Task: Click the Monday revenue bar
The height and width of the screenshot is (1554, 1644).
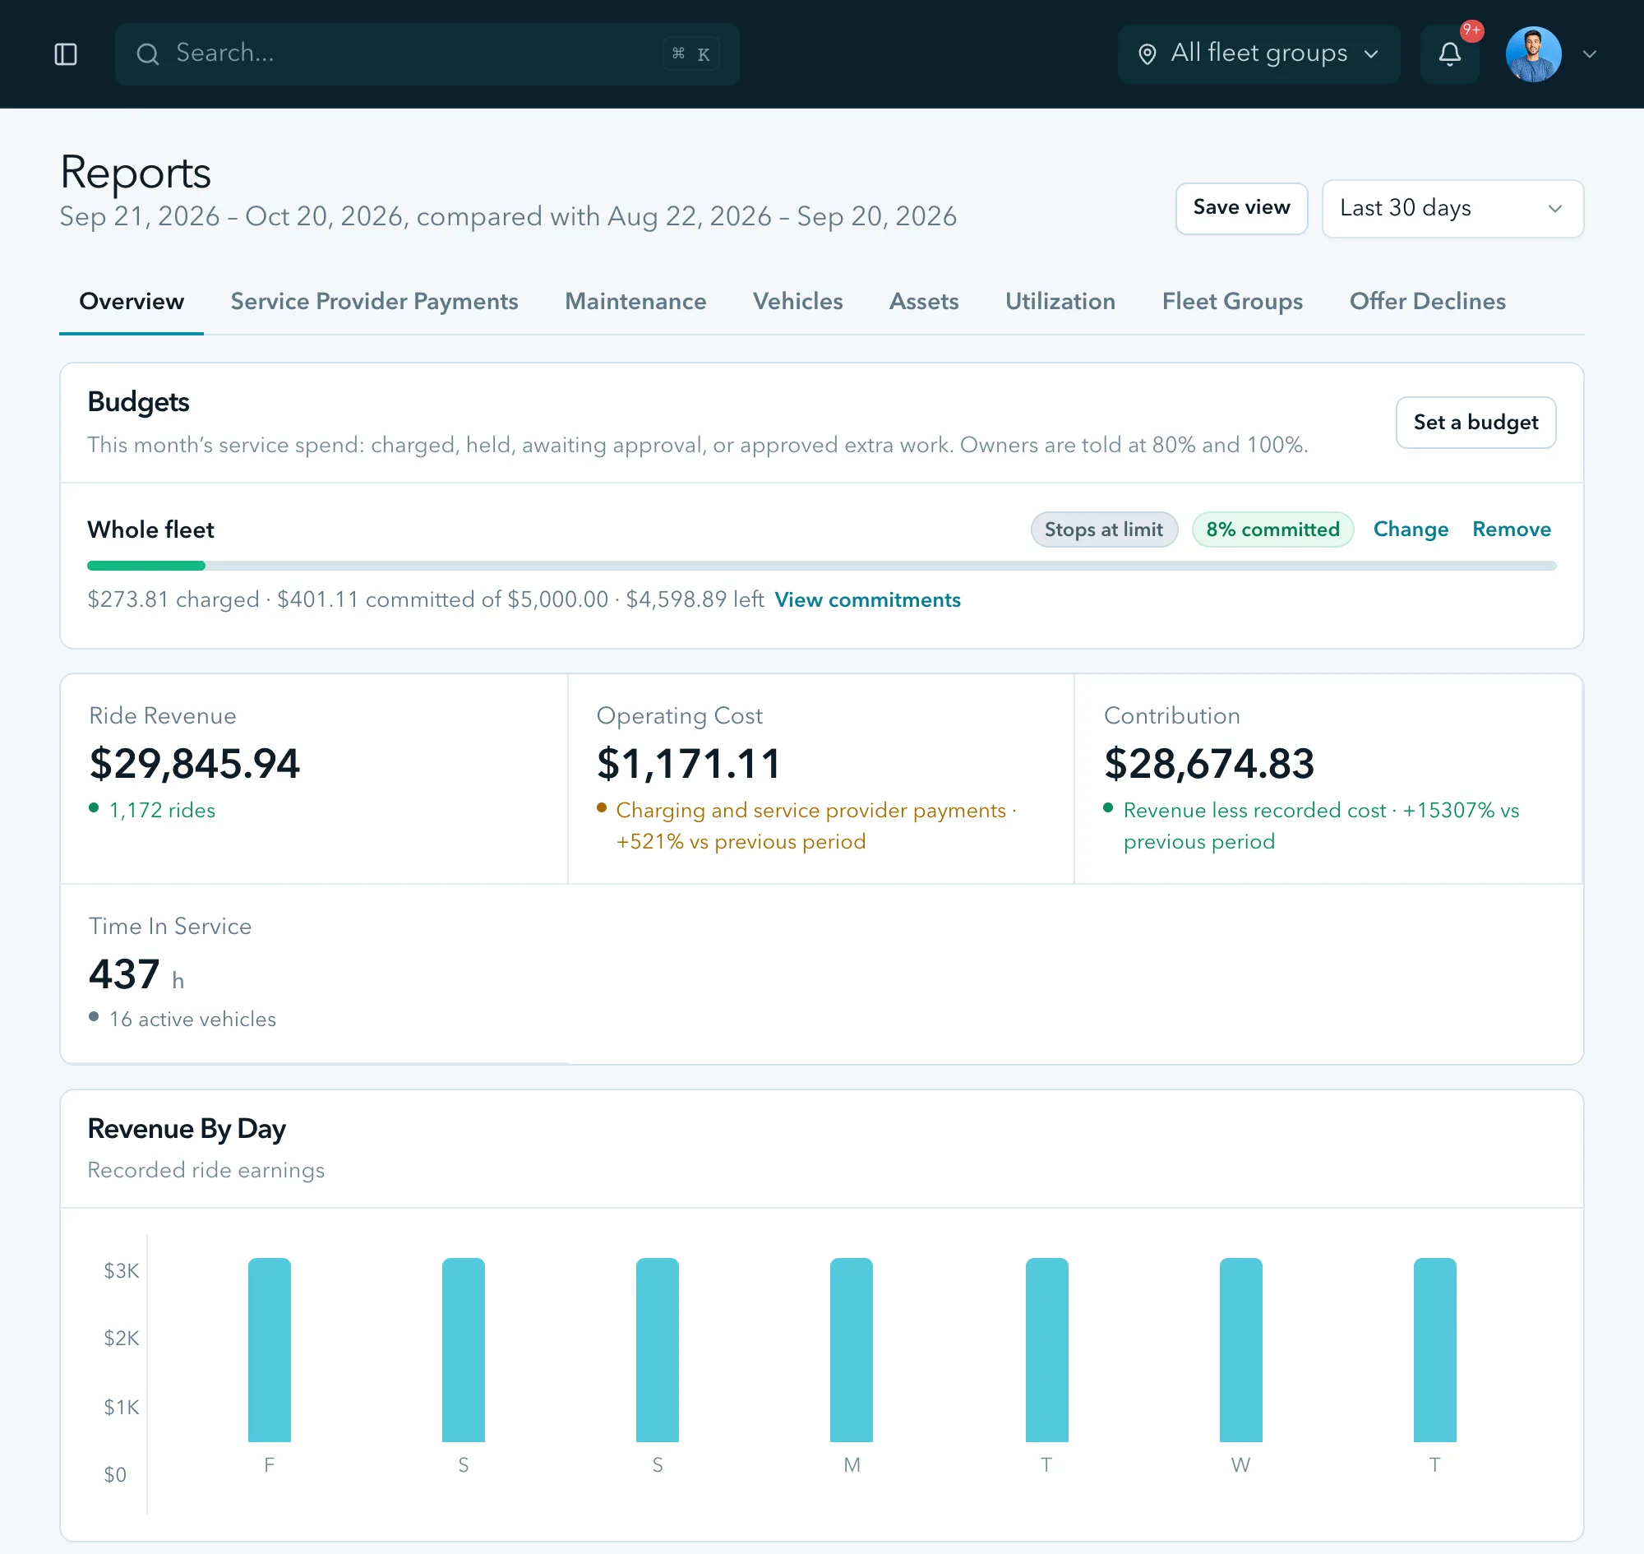Action: pyautogui.click(x=852, y=1349)
